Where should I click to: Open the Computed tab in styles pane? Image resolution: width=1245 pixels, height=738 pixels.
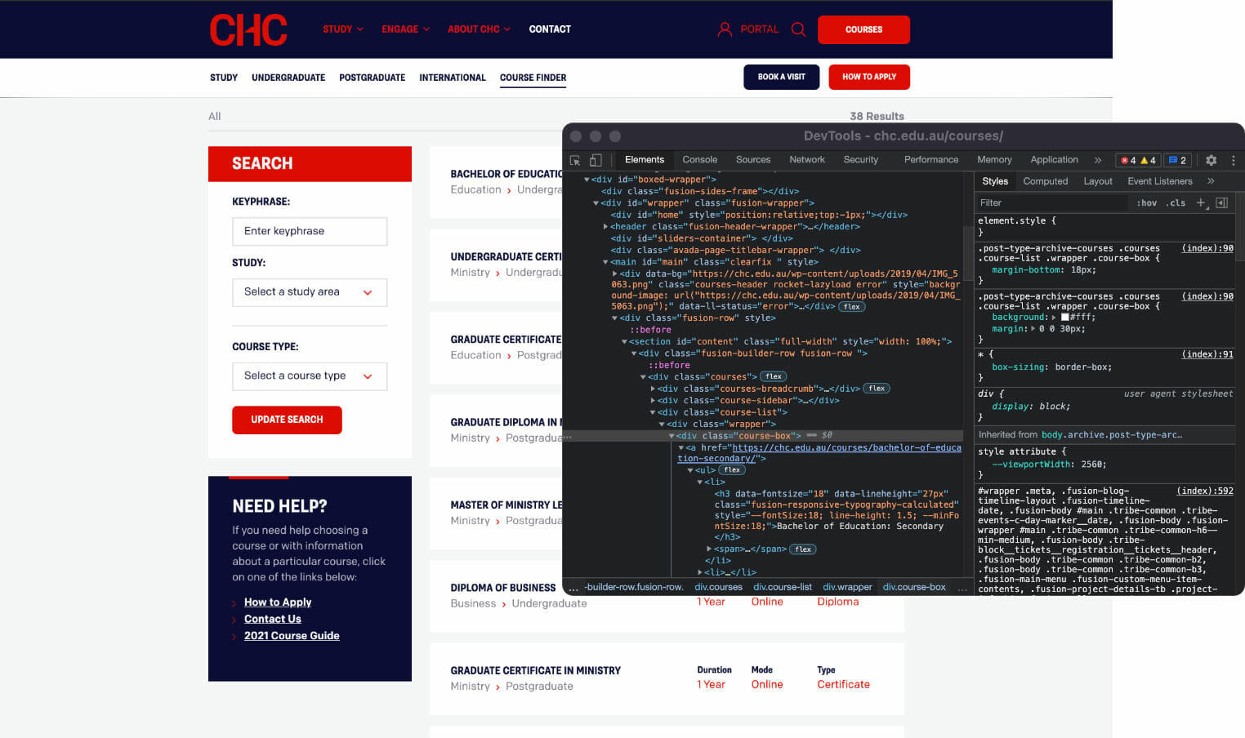pos(1045,181)
